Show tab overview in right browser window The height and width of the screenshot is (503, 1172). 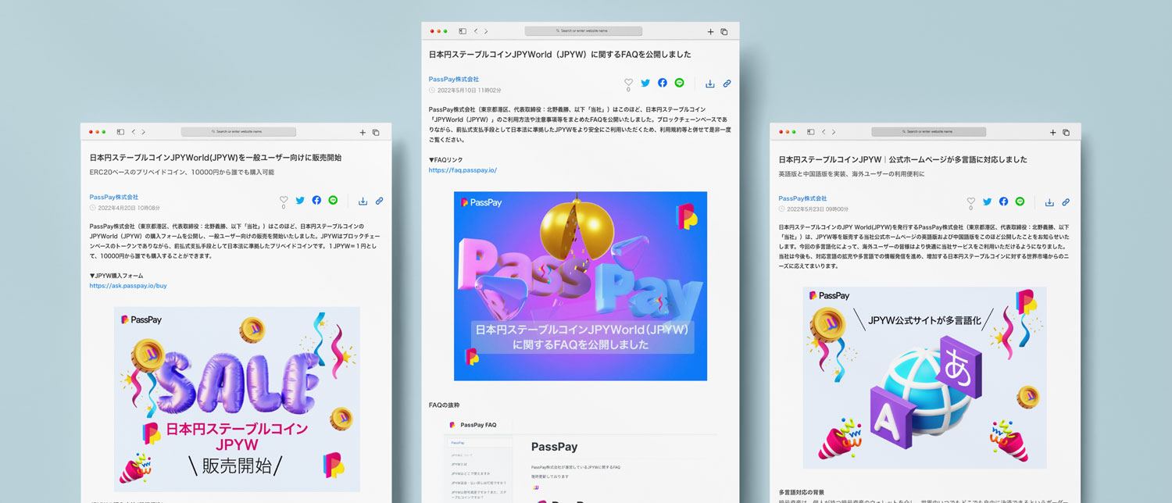1067,133
